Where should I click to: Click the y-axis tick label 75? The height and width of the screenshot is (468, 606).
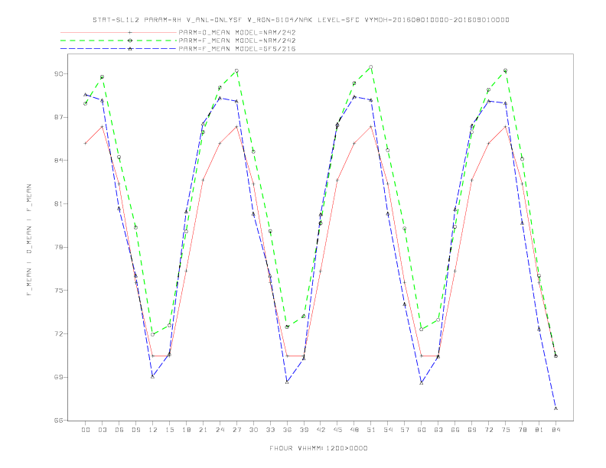(x=59, y=291)
